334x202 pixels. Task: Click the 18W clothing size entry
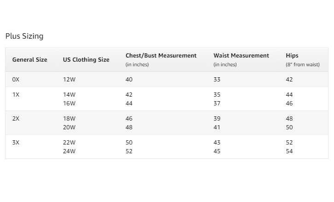tap(69, 119)
